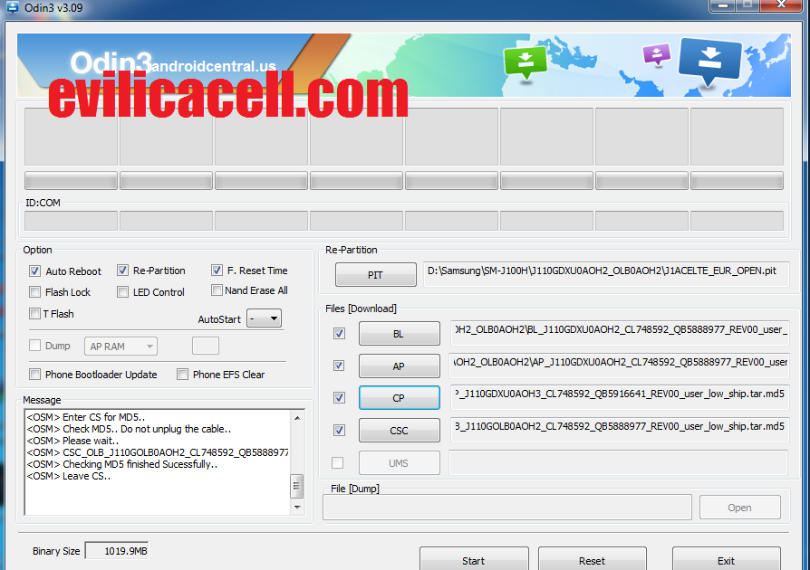Click the Reset button
Screen dimensions: 810x570
click(x=592, y=559)
